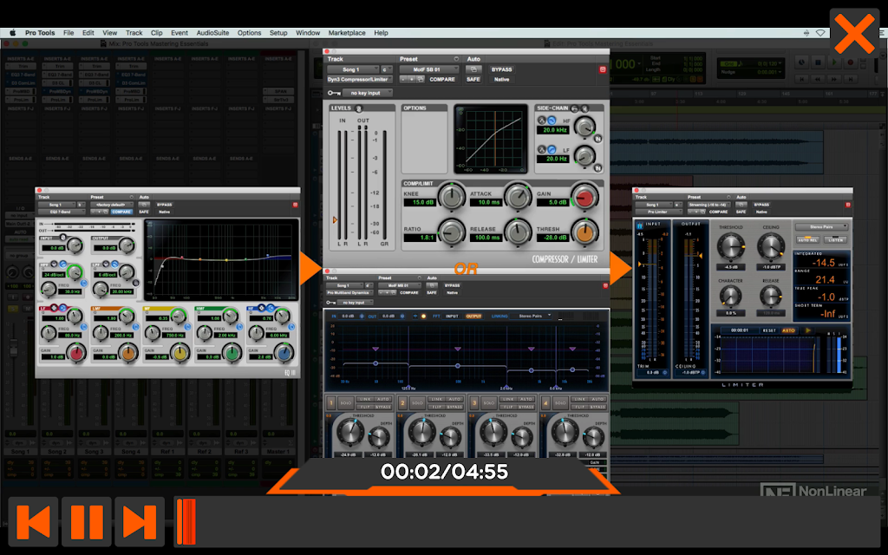This screenshot has height=555, width=888.
Task: Click the limiter THRESHOLD knob
Action: 730,247
